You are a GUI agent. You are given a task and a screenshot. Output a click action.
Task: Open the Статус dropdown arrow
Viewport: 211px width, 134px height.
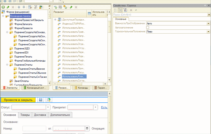tap(48, 107)
